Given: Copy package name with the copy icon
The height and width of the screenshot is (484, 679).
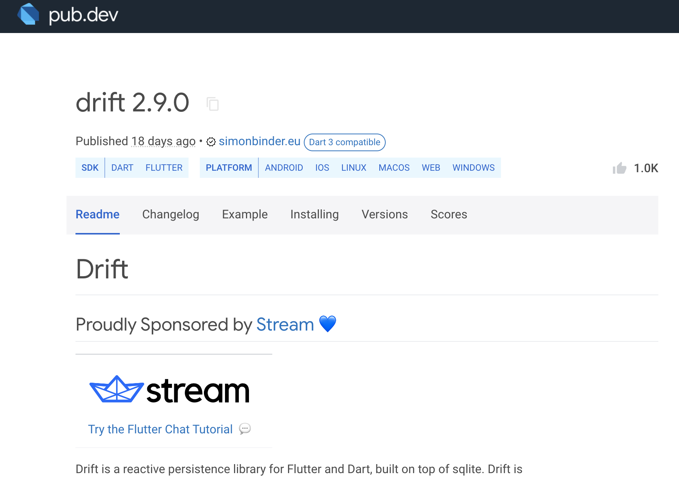Looking at the screenshot, I should click(x=213, y=104).
